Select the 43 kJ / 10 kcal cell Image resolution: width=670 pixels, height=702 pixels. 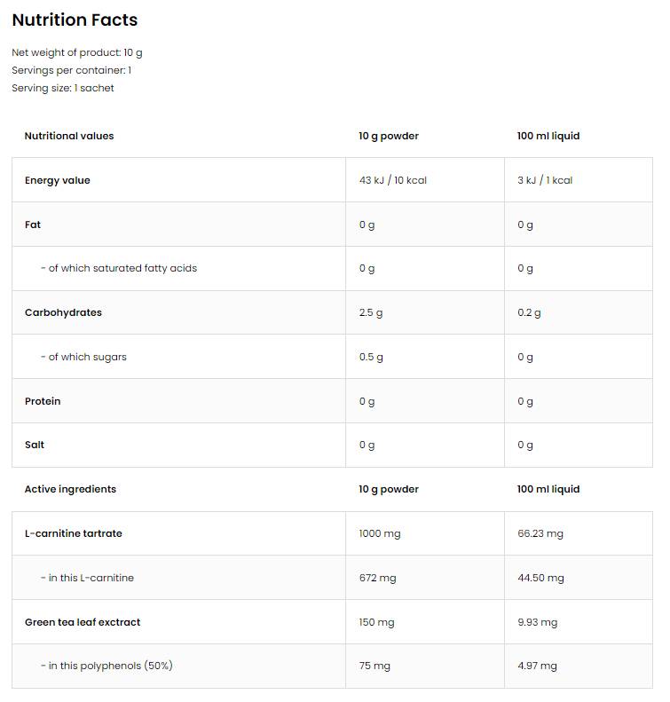pos(393,180)
